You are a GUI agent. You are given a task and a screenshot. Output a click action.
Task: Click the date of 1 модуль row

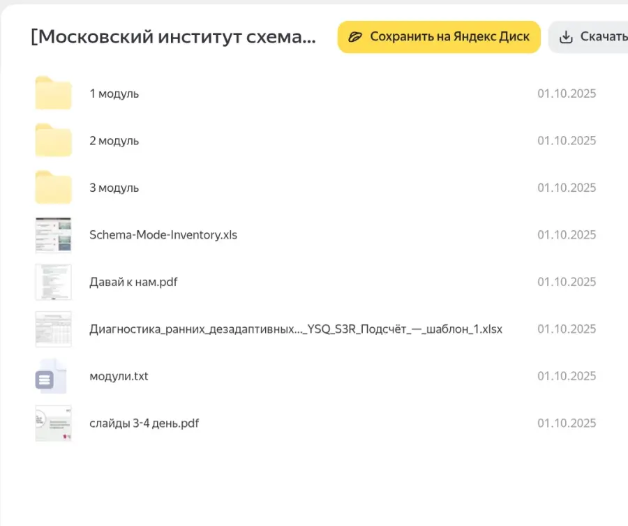click(567, 93)
